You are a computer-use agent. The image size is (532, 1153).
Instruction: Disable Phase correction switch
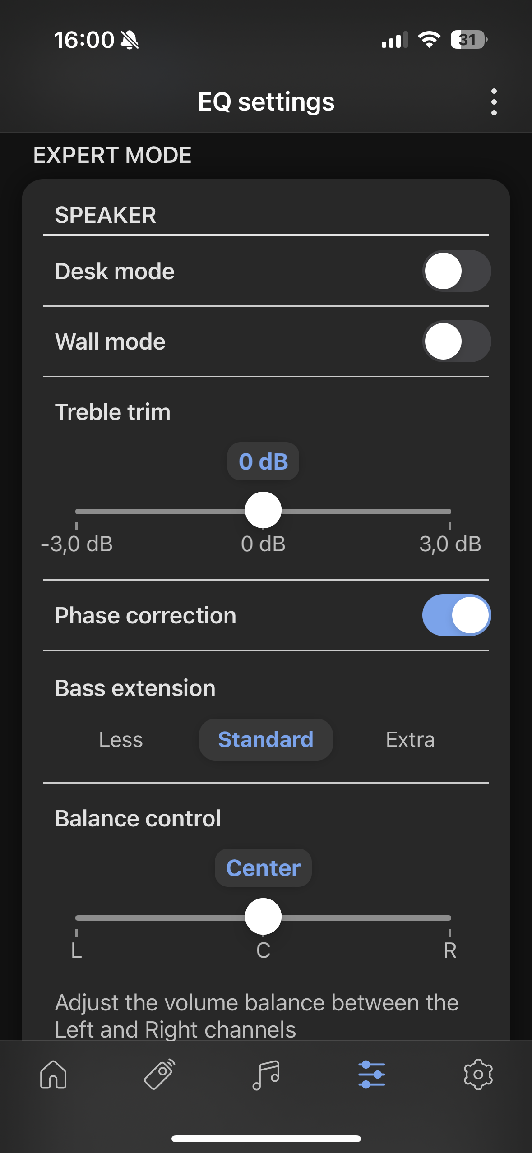click(456, 615)
